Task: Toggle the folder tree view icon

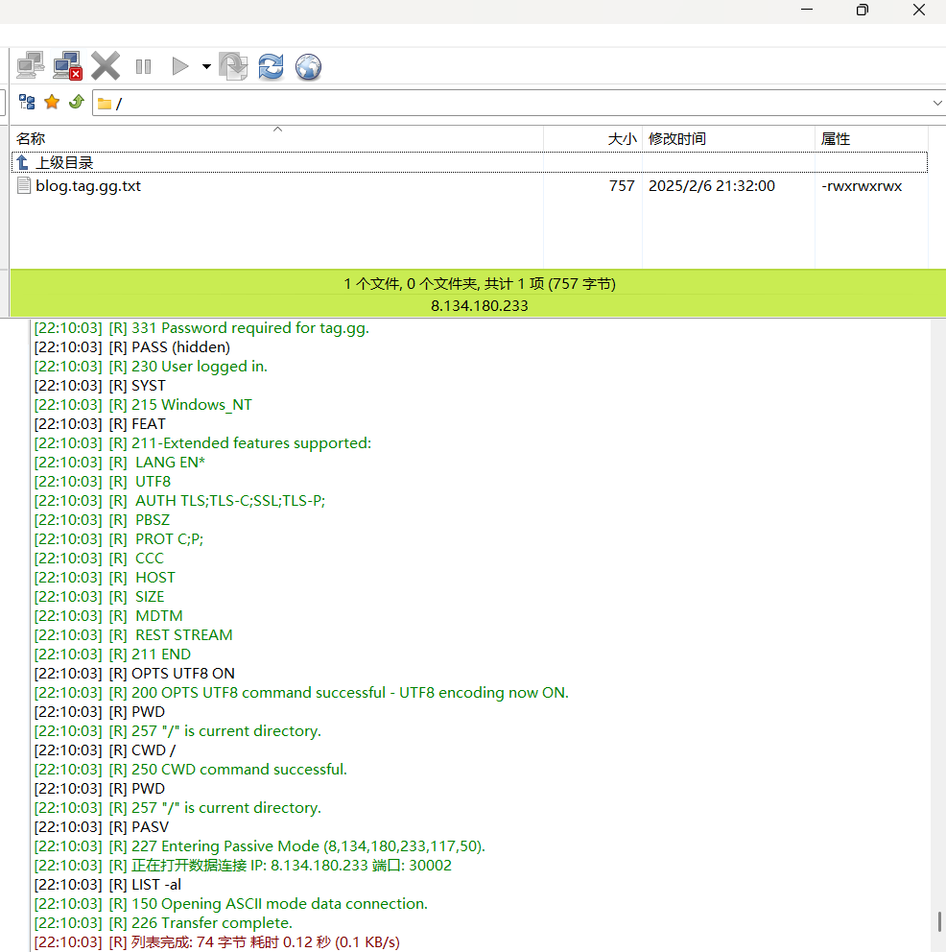Action: coord(27,103)
